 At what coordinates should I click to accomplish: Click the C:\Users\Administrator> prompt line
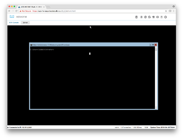point(42,49)
